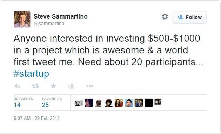Click the Steve Sammartino display name
The height and width of the screenshot is (134, 221).
click(61, 16)
